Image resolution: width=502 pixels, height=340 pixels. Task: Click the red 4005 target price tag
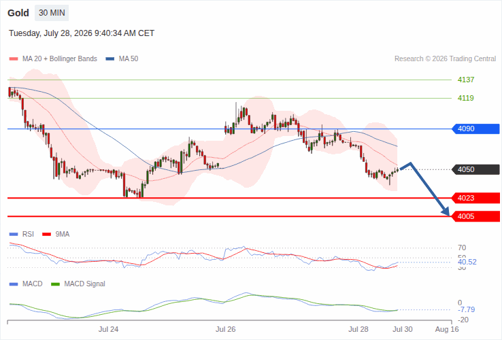(x=475, y=216)
